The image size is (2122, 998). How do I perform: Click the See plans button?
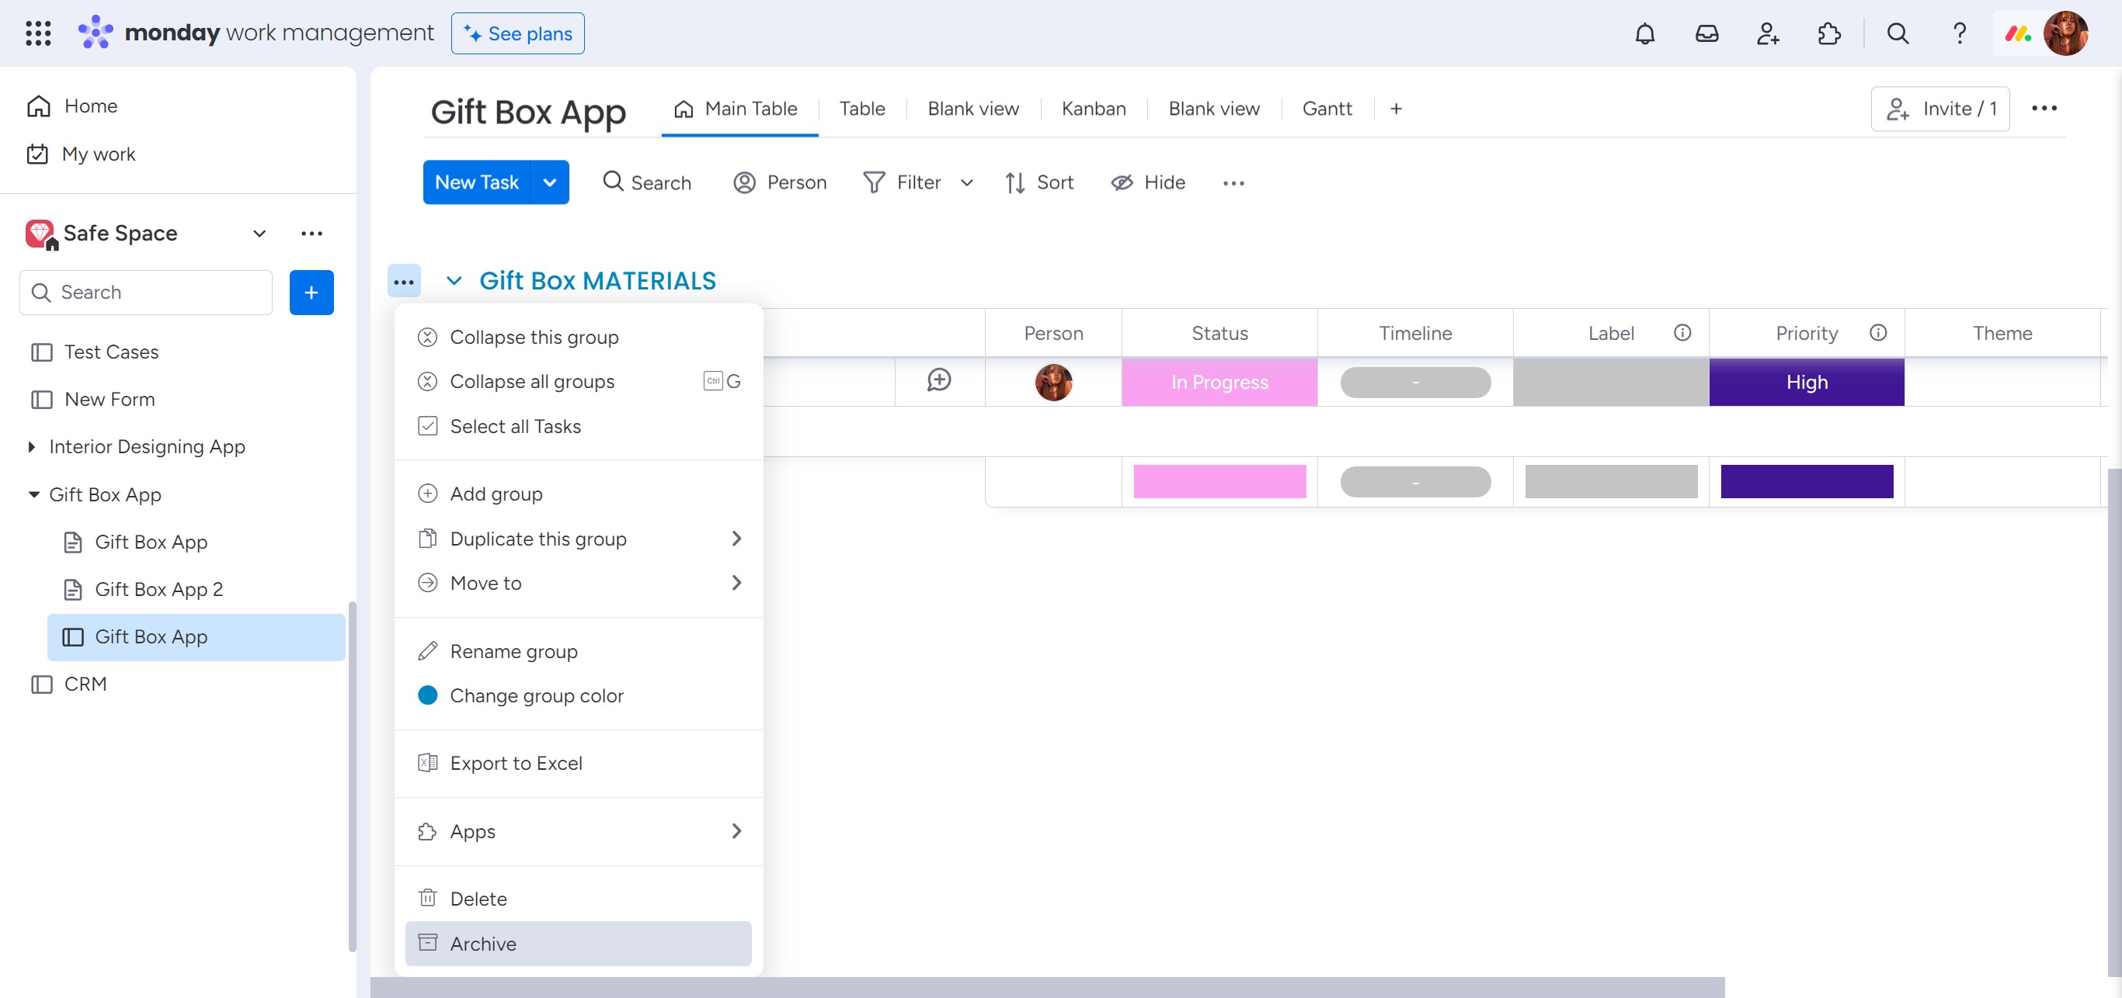(x=517, y=33)
